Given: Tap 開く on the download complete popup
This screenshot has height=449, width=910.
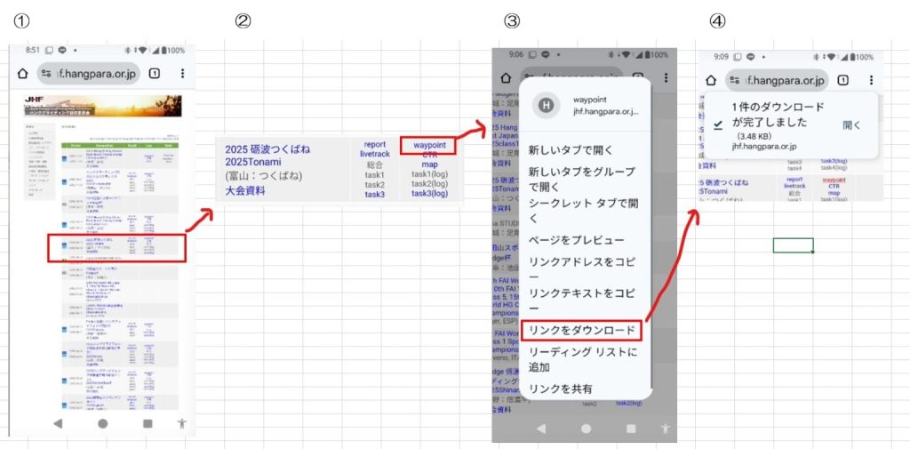Looking at the screenshot, I should coord(851,125).
